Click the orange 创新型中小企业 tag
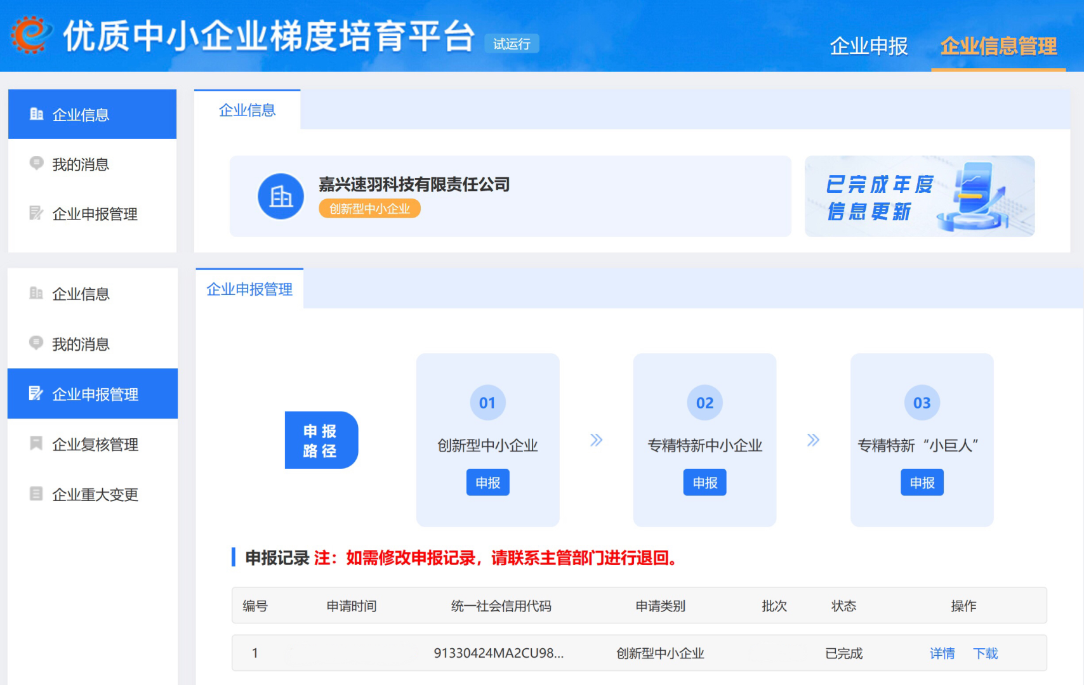Screen dimensions: 1084x685 369,209
